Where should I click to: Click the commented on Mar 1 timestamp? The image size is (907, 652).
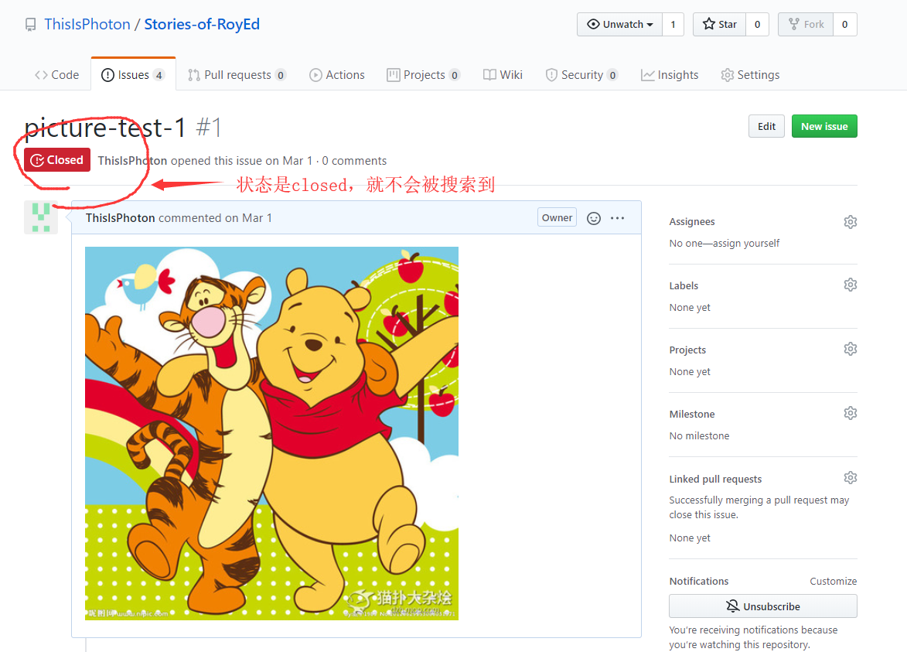pyautogui.click(x=215, y=218)
